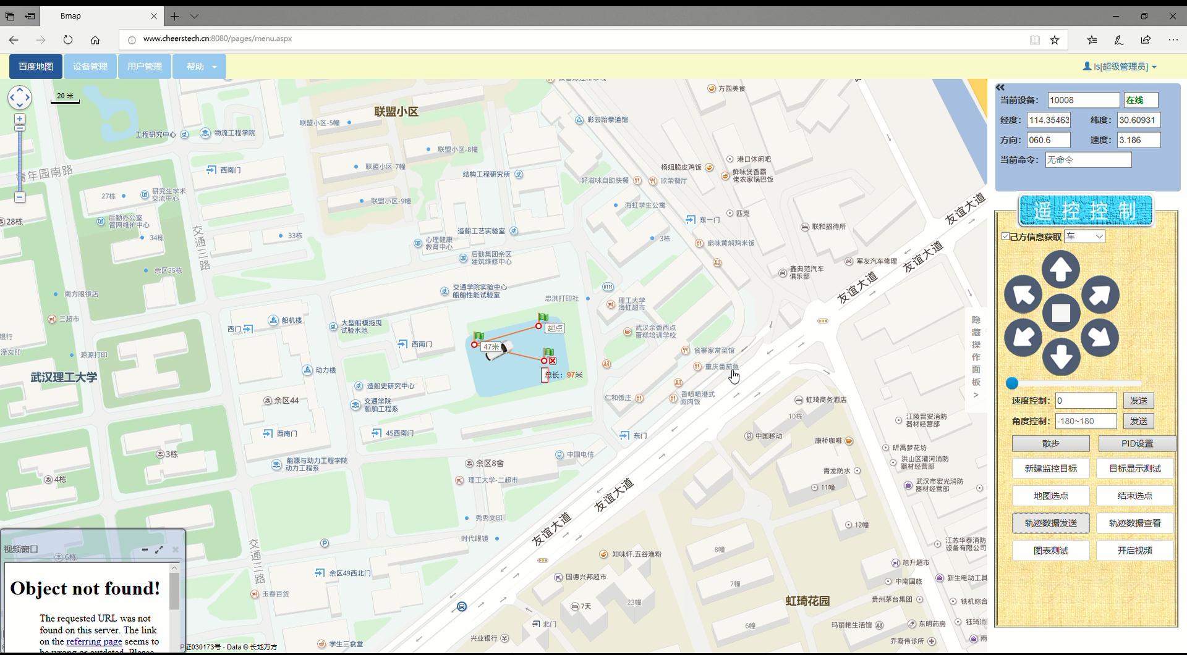
Task: Click the 轨迹数据发送 button
Action: (1050, 523)
